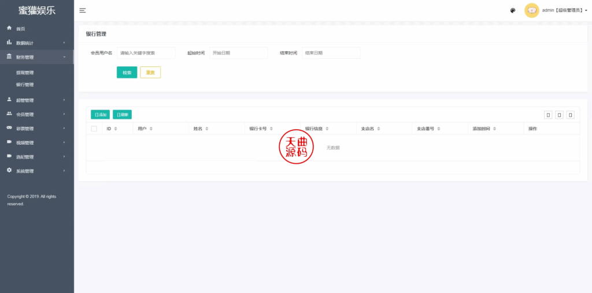Click the admin avatar picture
The width and height of the screenshot is (592, 293).
532,10
